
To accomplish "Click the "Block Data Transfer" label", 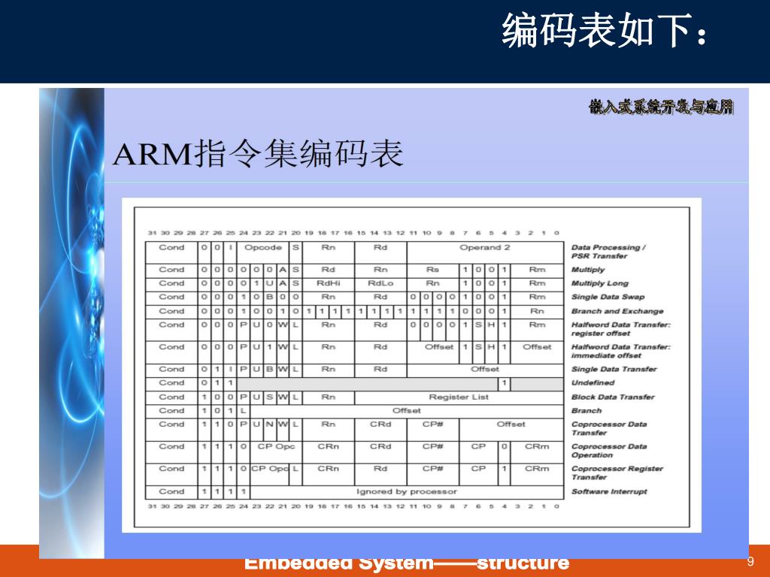I will [613, 397].
